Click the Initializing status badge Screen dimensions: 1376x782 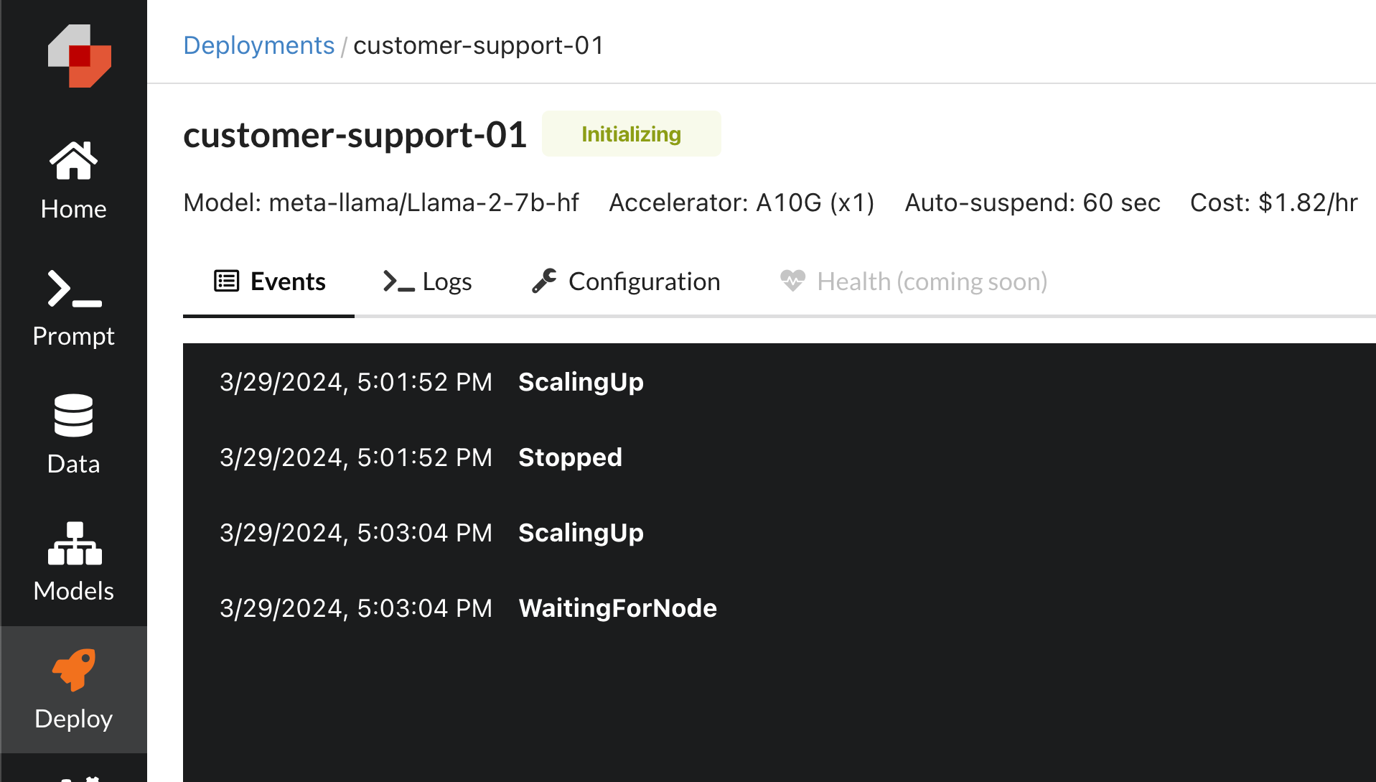pos(631,134)
